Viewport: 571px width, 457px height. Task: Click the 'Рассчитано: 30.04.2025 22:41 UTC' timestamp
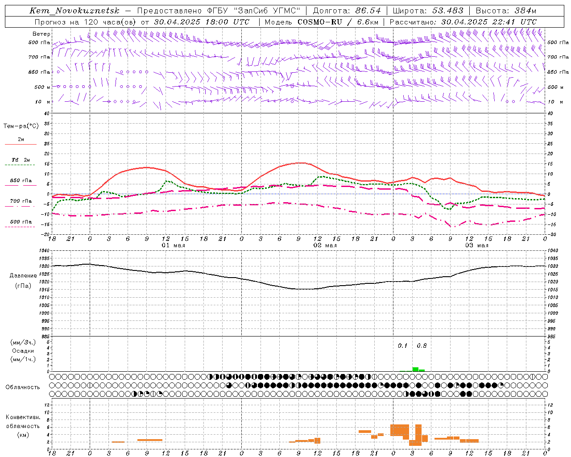coord(463,22)
